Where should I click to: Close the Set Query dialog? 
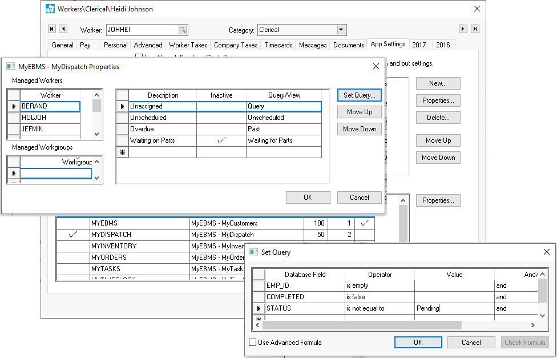pos(546,252)
